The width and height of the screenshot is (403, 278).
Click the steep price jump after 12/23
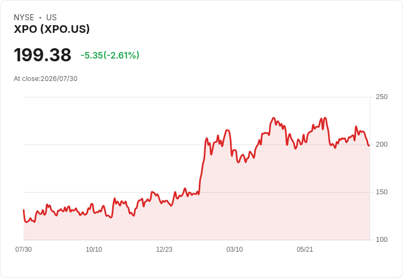coord(203,166)
